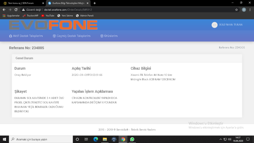
Task: Open the notification center icon
Action: click(x=248, y=139)
